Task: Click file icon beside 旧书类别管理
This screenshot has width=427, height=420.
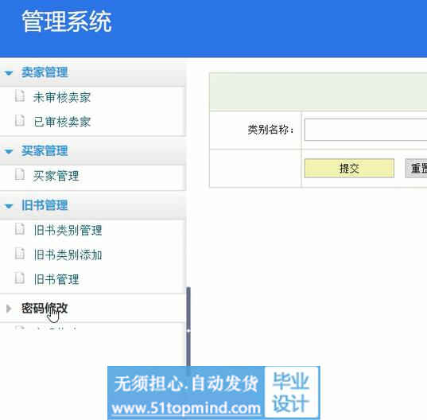Action: click(20, 229)
